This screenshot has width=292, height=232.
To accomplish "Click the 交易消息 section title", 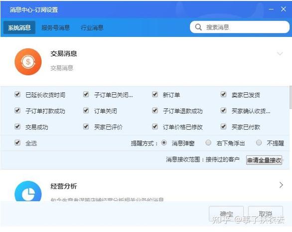I will [64, 54].
